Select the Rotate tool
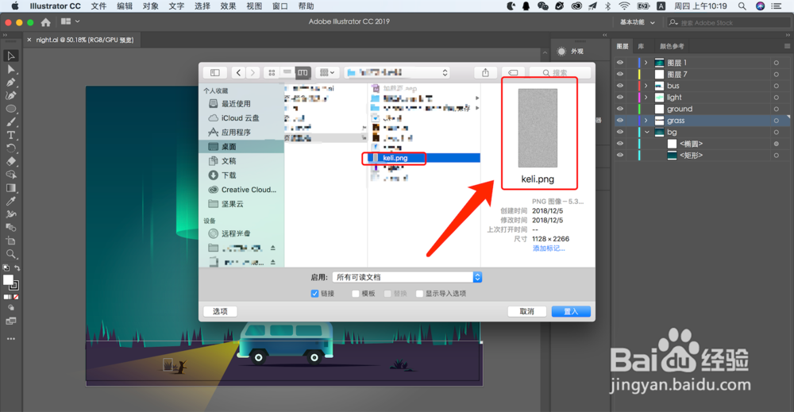Screen dimensions: 794x412 tap(11, 148)
